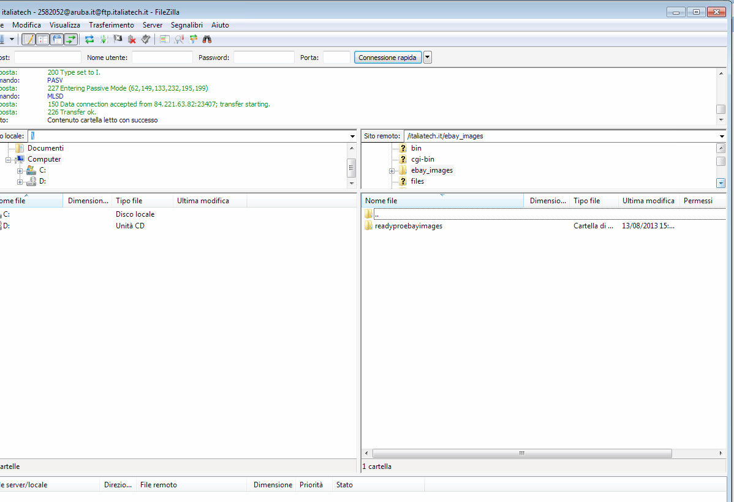
Task: Sort remote files by Ultima modifica column
Action: coord(648,201)
